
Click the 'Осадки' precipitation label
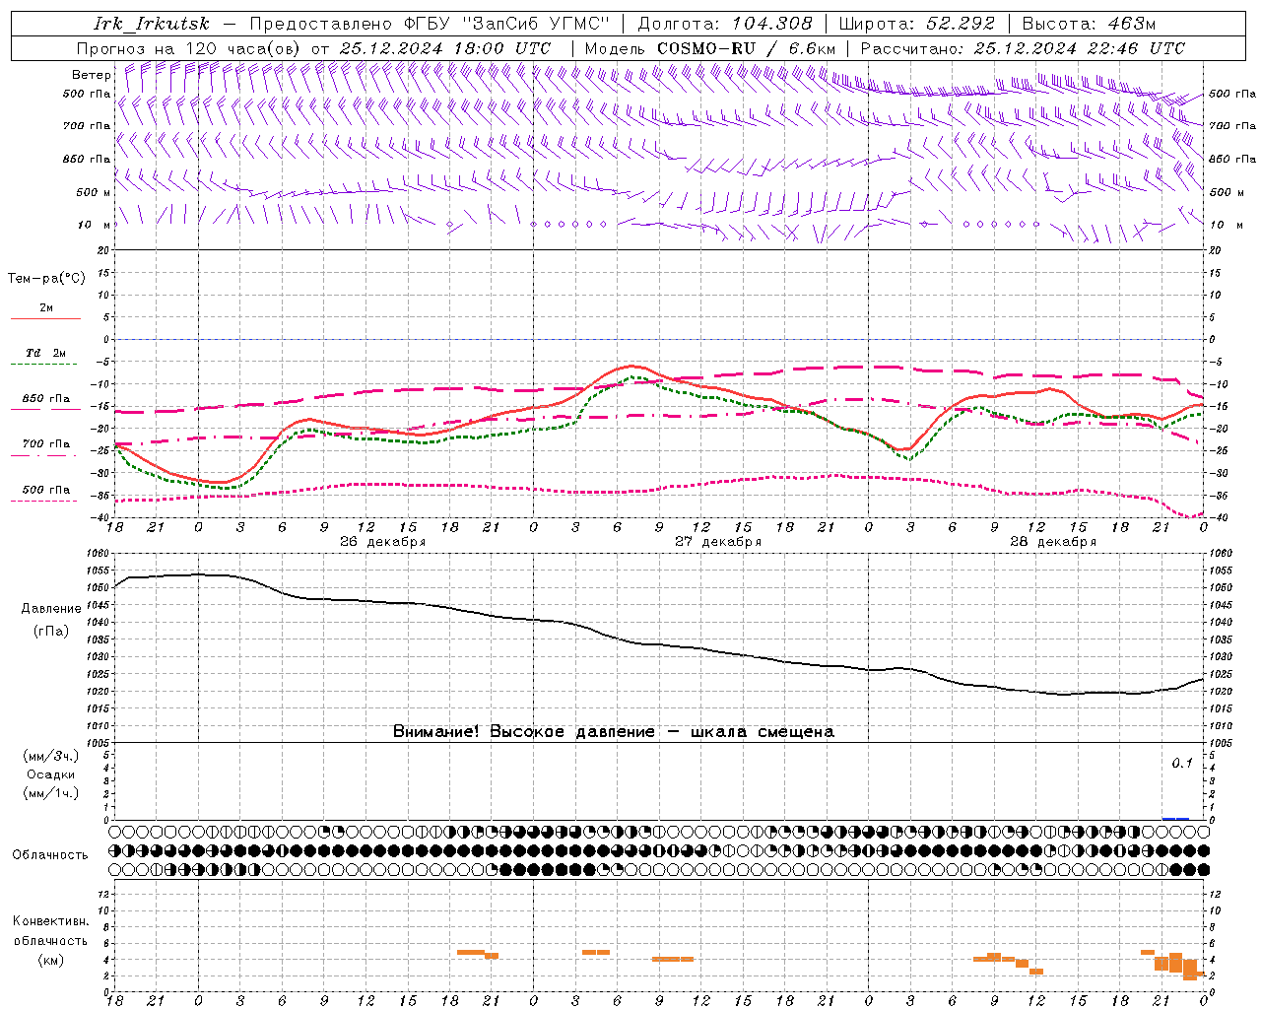[51, 774]
